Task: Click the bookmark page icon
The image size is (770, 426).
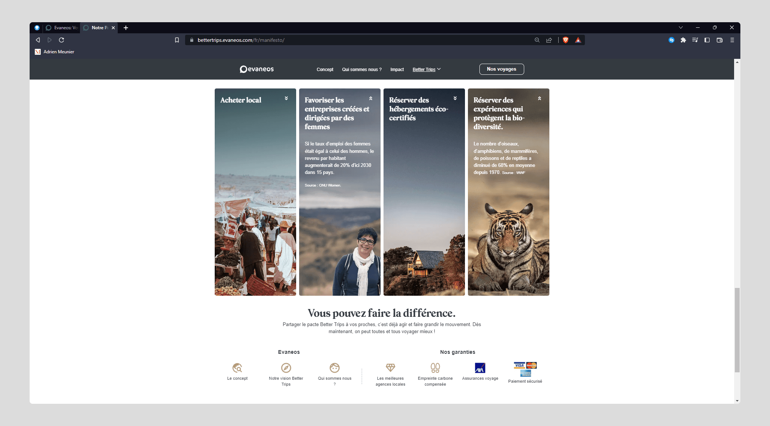Action: 177,40
